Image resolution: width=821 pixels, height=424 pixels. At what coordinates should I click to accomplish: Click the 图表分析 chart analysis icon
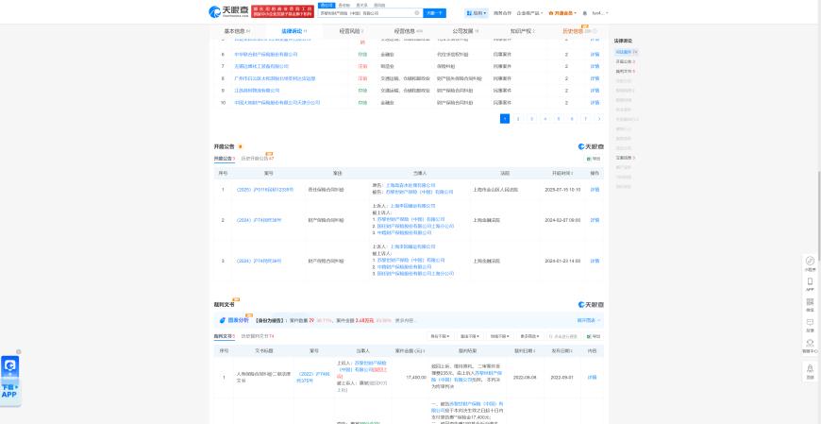point(231,320)
